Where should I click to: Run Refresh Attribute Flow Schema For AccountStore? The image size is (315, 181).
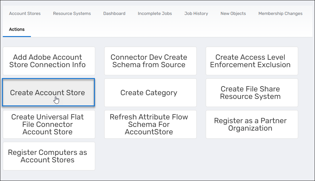150,124
